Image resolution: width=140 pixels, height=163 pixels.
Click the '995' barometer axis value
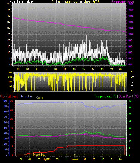(130, 40)
